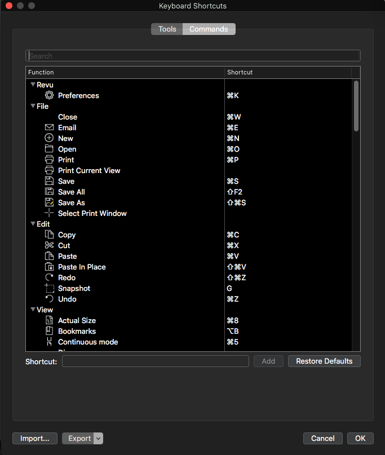Image resolution: width=385 pixels, height=455 pixels.
Task: Click the printer icon beside Print Current View
Action: coord(49,170)
